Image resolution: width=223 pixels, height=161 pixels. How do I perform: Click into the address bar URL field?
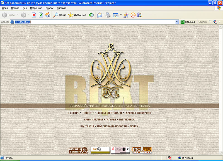(x=95, y=22)
